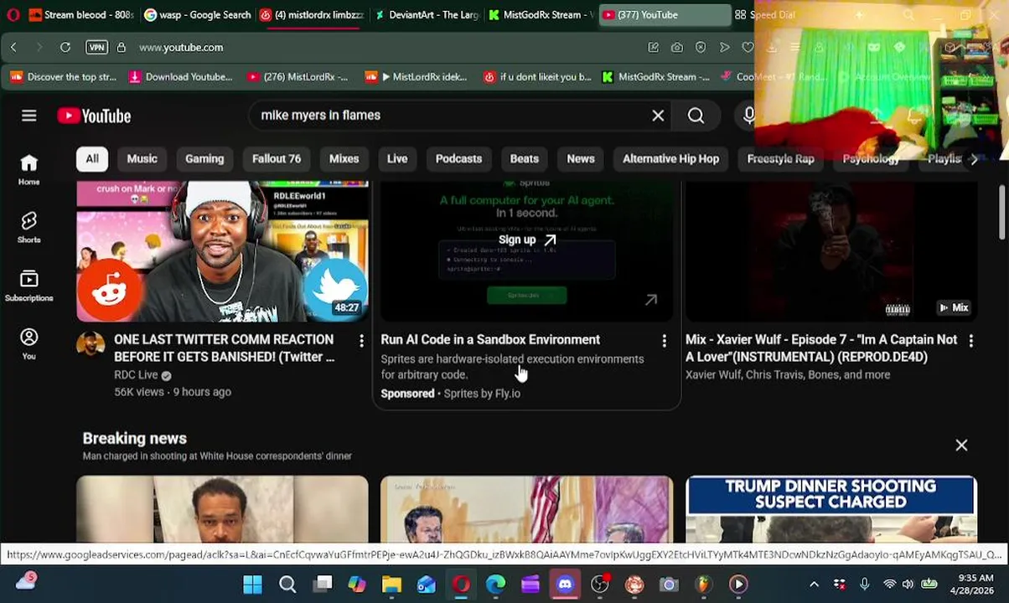Switch to MistGodRx Stream browser tab
This screenshot has height=603, width=1009.
point(541,15)
